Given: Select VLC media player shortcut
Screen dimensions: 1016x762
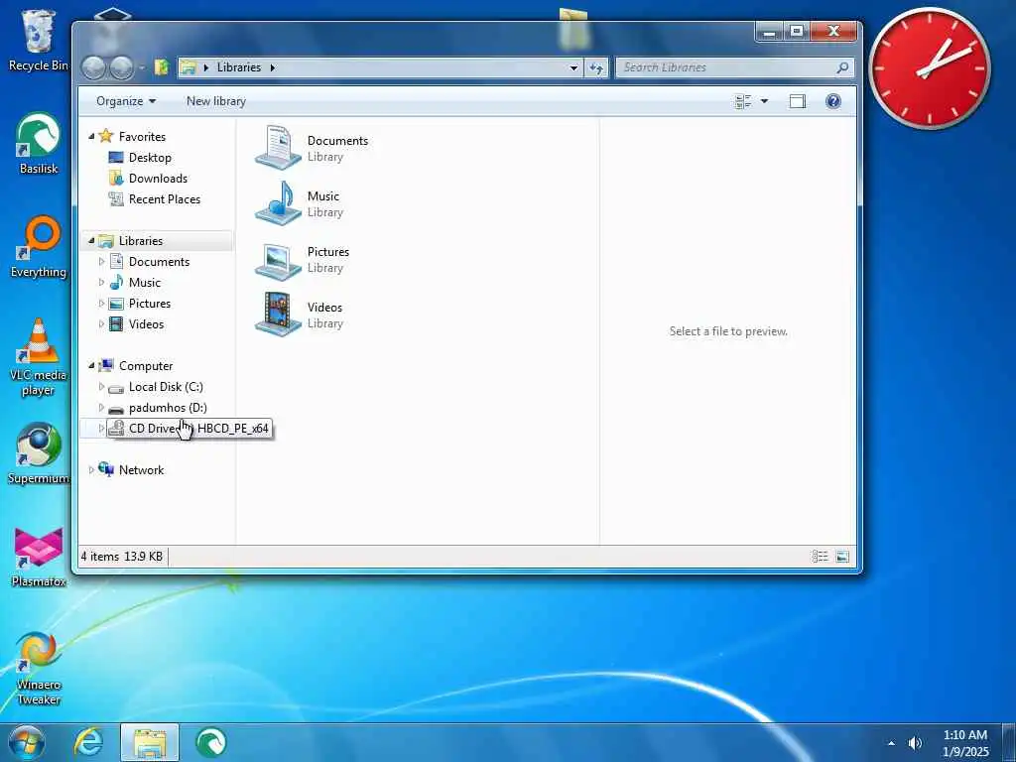Looking at the screenshot, I should pyautogui.click(x=39, y=357).
